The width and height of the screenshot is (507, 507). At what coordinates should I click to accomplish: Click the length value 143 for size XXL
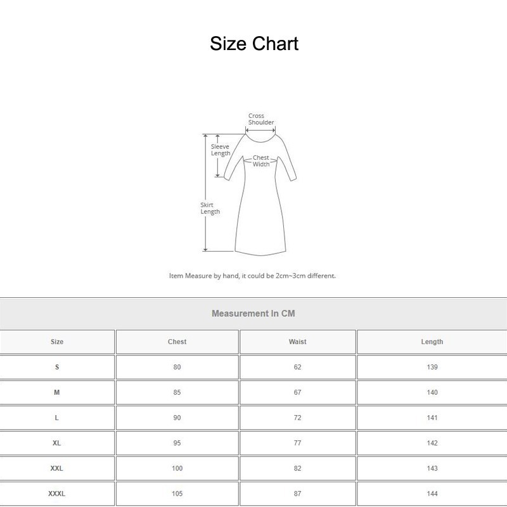pos(432,468)
